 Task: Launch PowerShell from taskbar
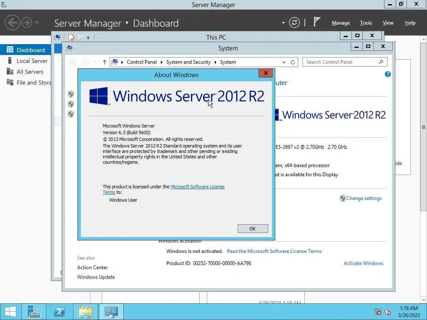click(x=59, y=312)
